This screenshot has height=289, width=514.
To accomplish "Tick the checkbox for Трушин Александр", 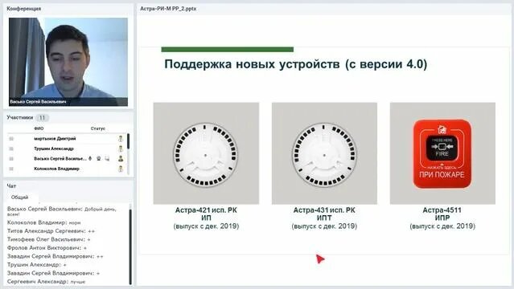I will [x=11, y=149].
